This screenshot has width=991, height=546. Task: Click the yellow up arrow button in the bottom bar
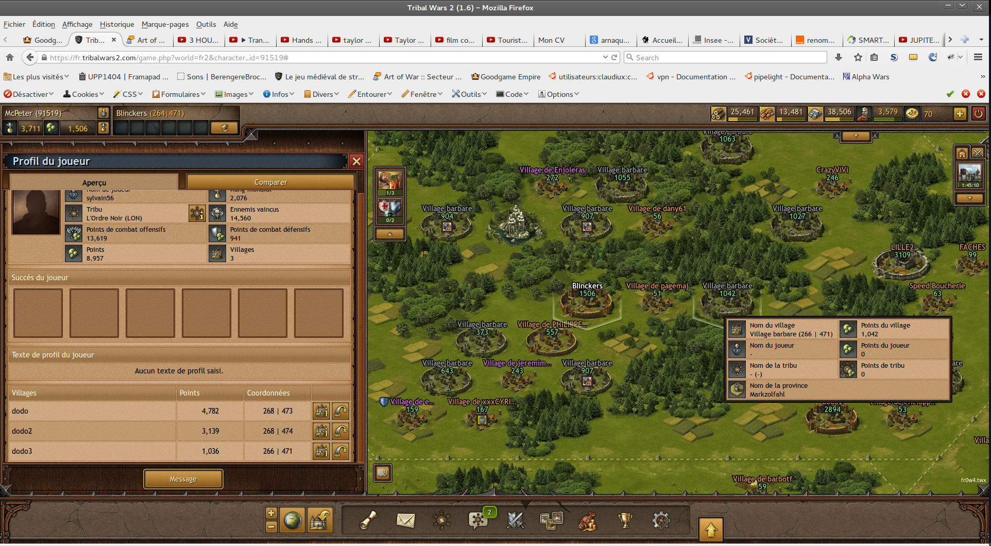coord(711,530)
